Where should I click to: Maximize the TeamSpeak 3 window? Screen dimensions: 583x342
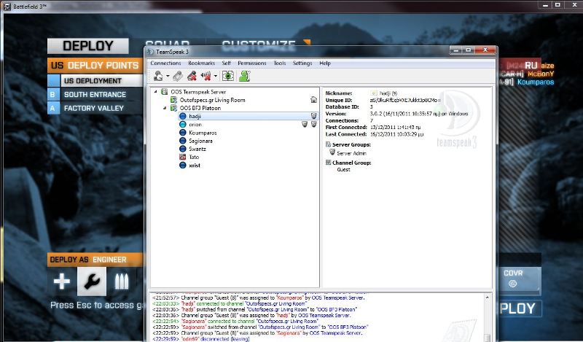coord(469,50)
